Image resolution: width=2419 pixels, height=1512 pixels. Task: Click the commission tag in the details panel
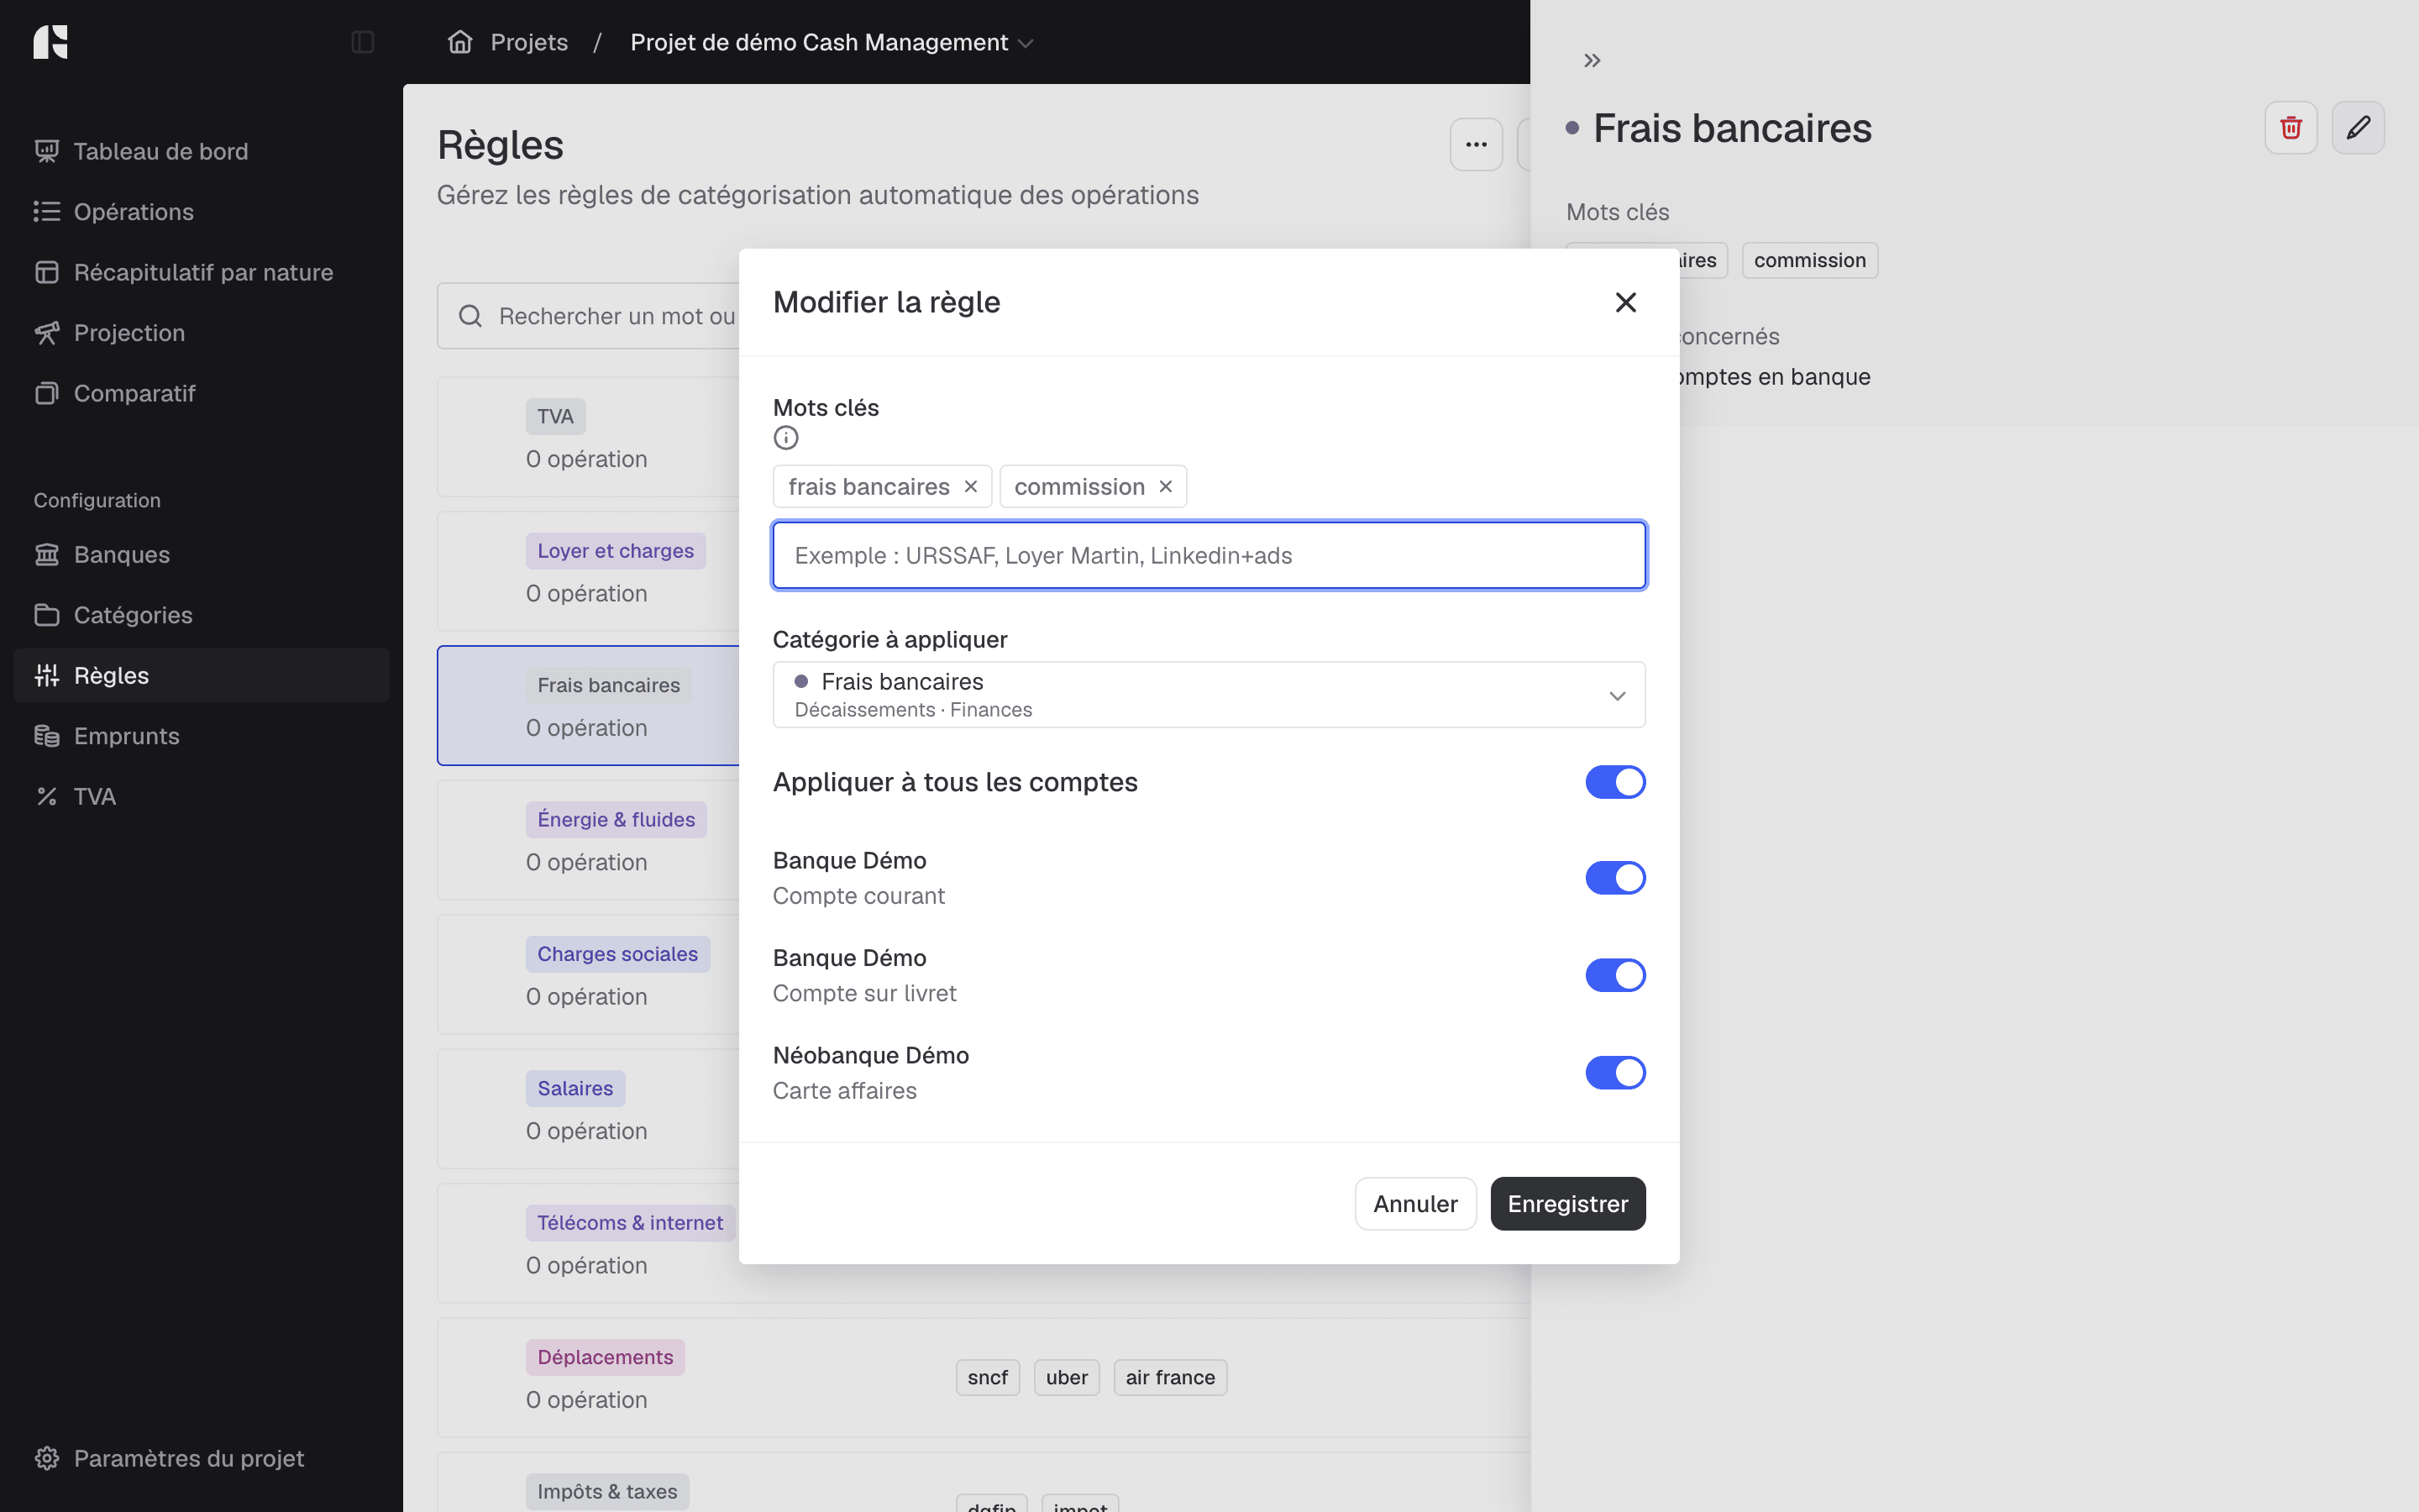point(1809,260)
